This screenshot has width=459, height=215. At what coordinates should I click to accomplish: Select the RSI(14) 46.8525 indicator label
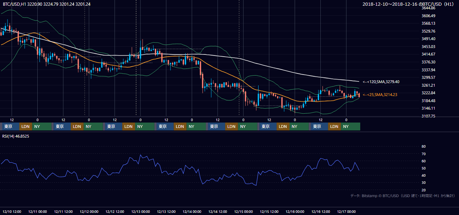click(16, 137)
